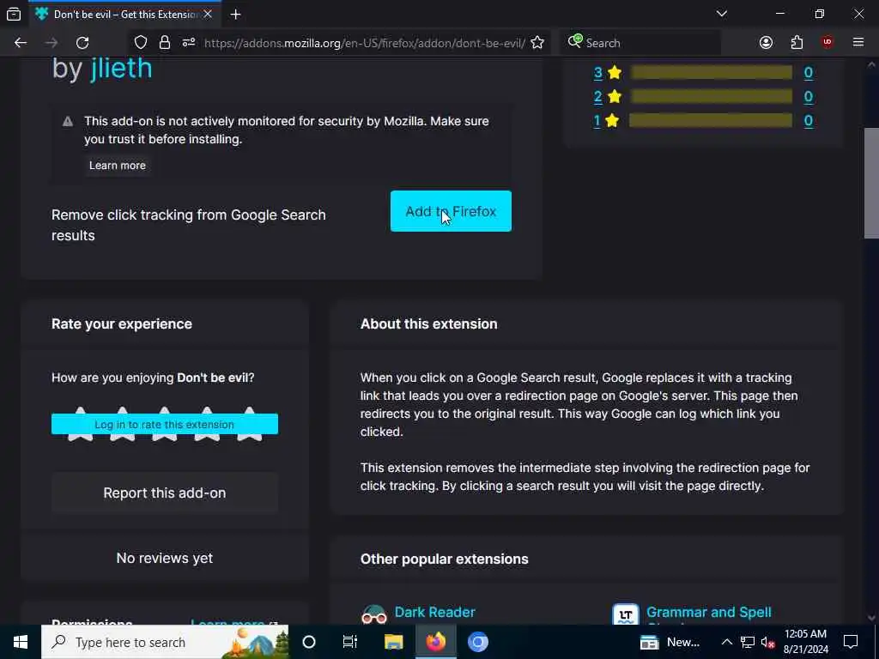Click the LanguageTool LT extension icon
The height and width of the screenshot is (659, 879).
(626, 614)
